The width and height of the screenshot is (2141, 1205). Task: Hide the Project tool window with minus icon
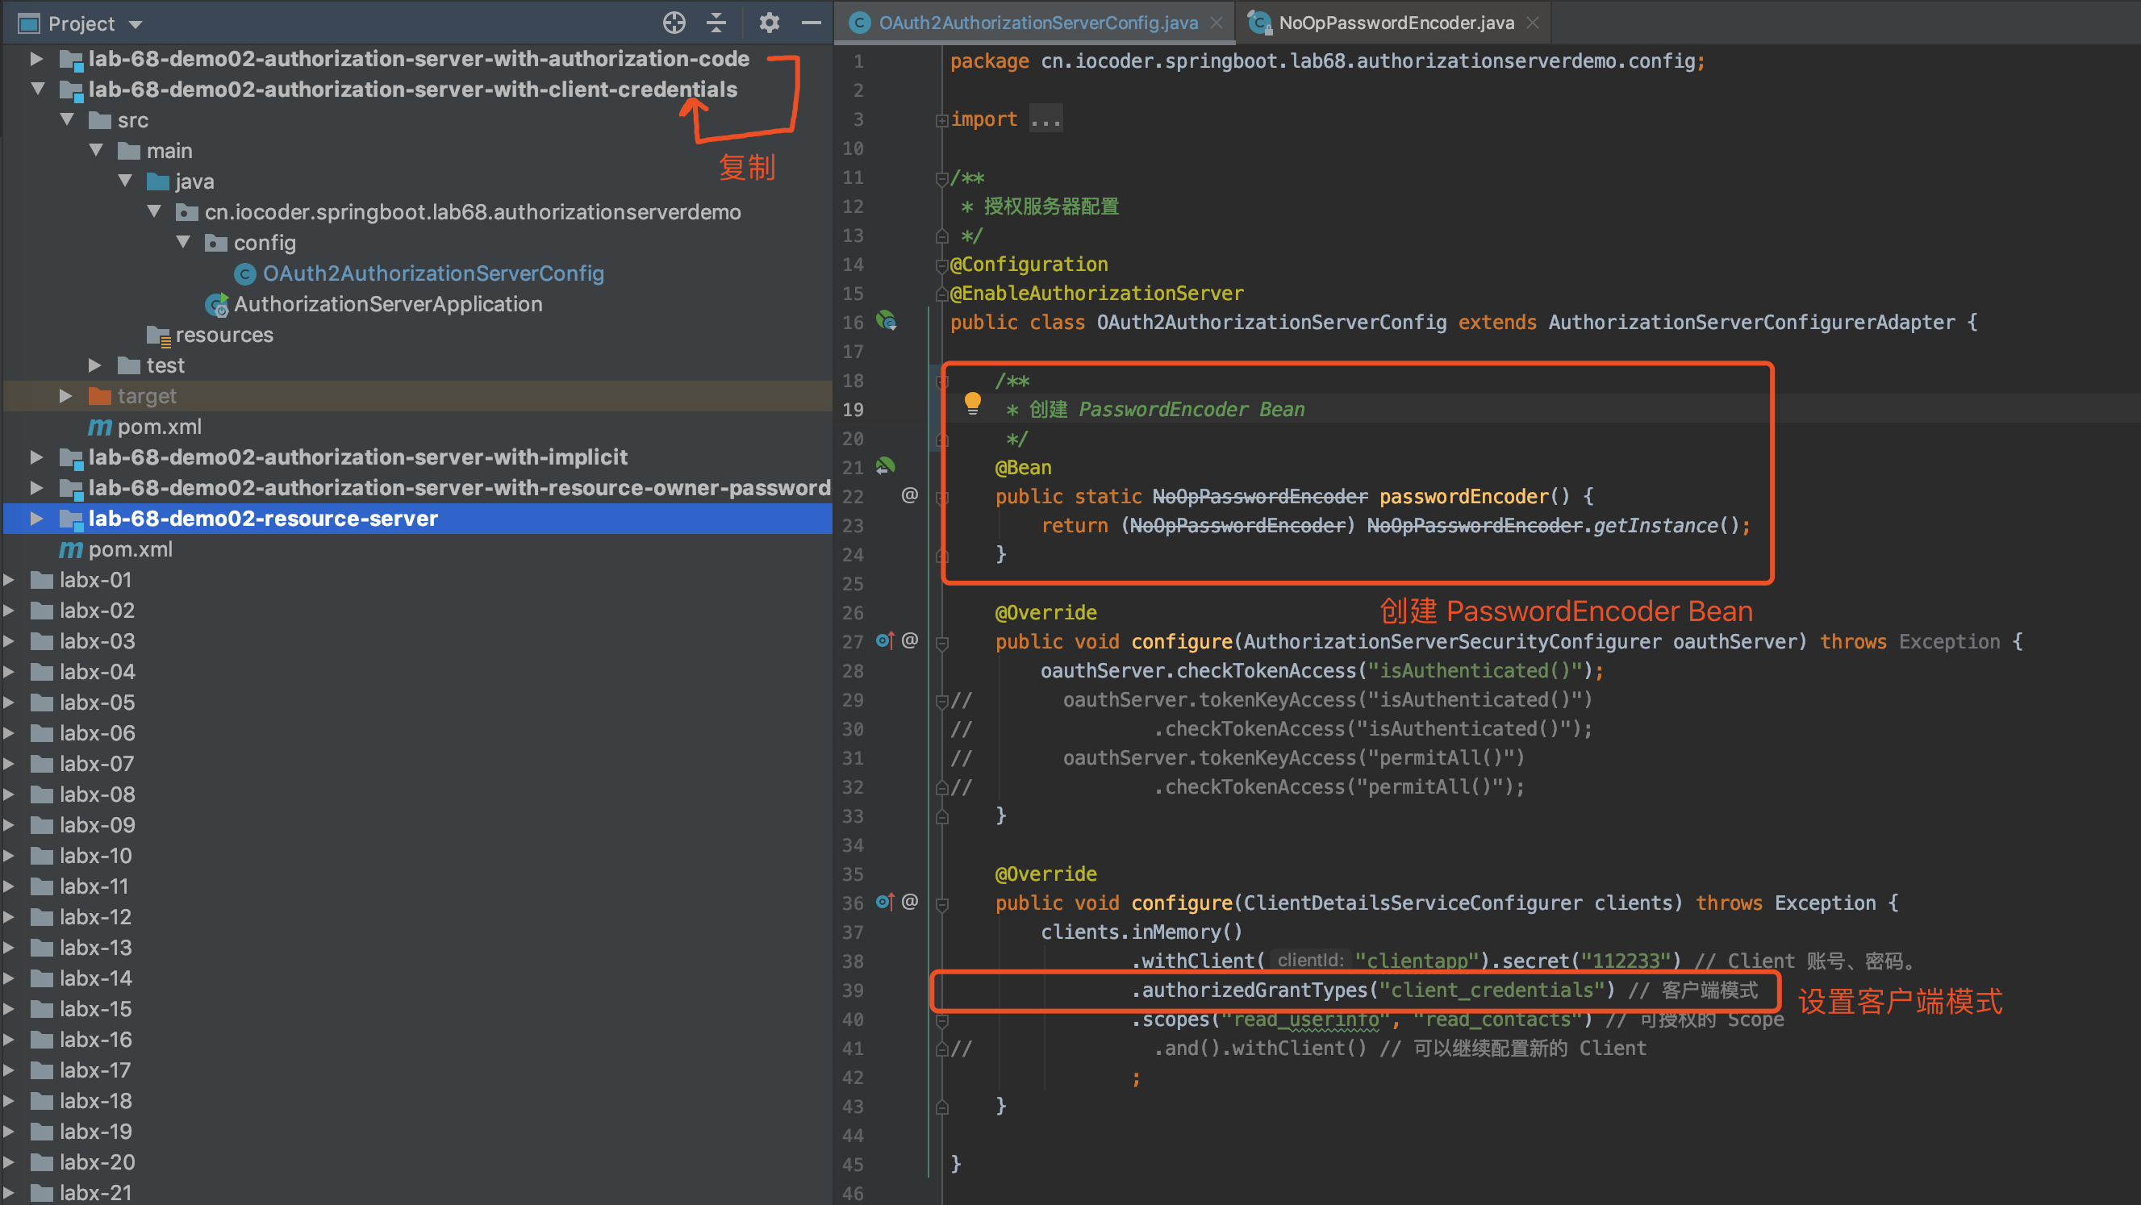[x=811, y=23]
